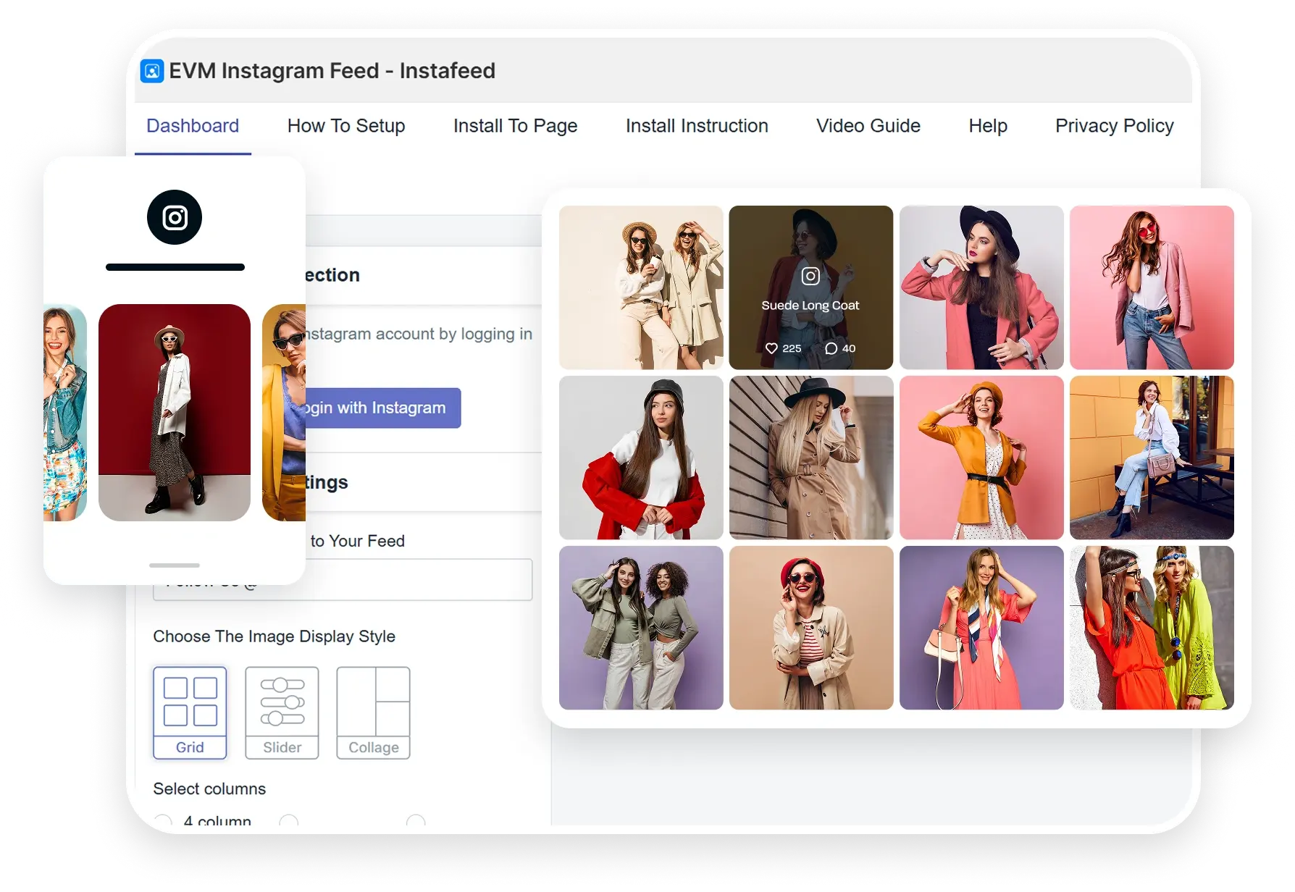Open the Privacy Policy tab
Image resolution: width=1295 pixels, height=892 pixels.
(x=1114, y=126)
